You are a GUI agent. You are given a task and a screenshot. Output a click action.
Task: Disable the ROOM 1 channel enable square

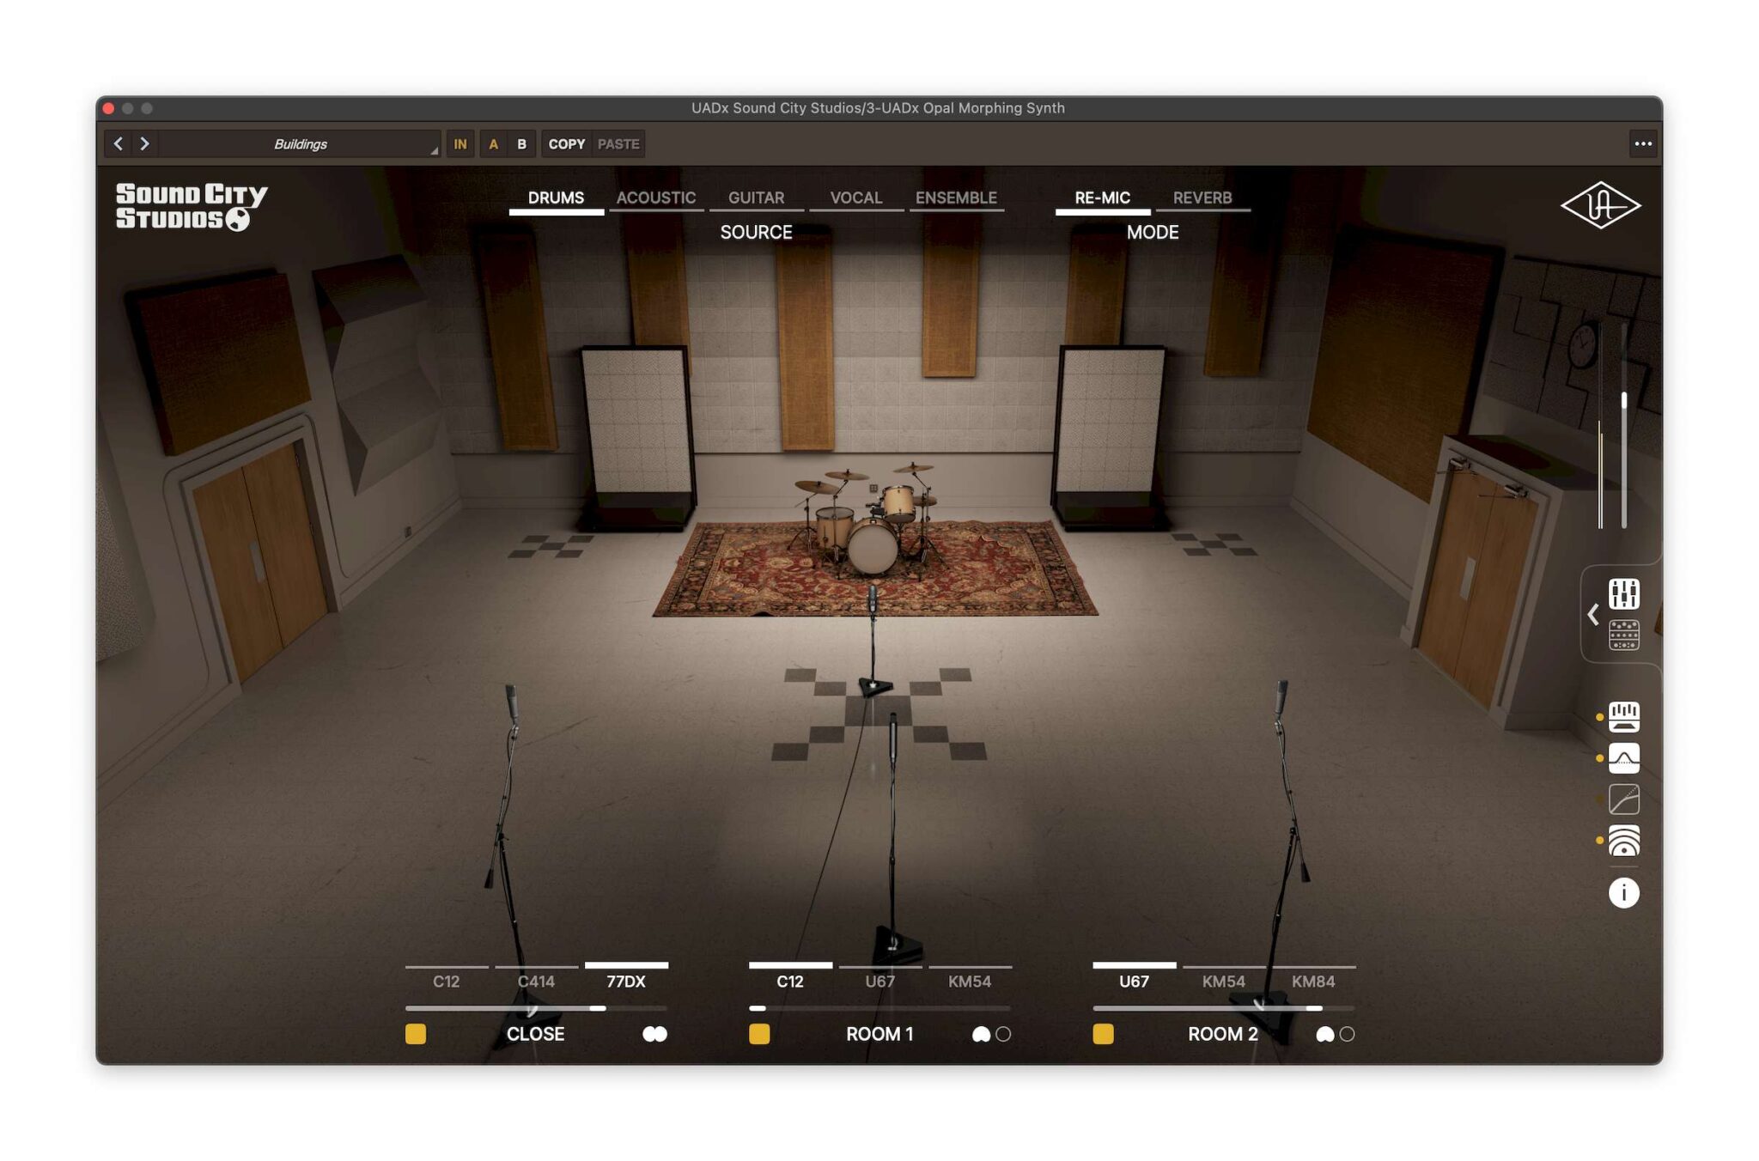[759, 1036]
